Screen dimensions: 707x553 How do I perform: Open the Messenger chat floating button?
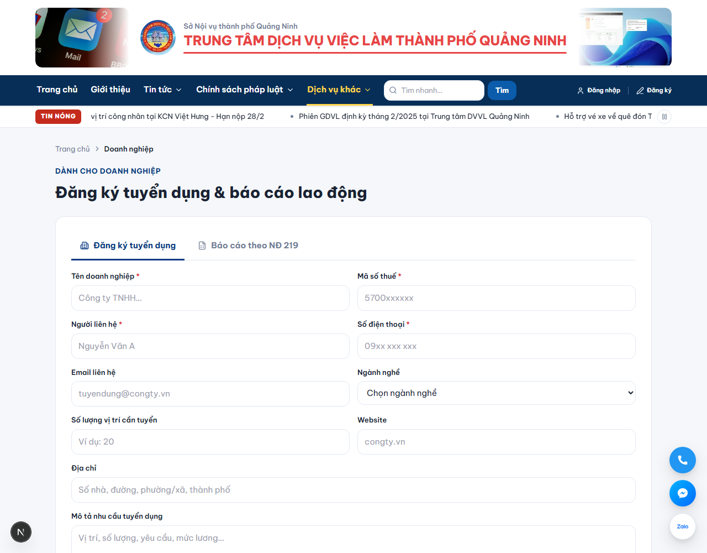683,493
